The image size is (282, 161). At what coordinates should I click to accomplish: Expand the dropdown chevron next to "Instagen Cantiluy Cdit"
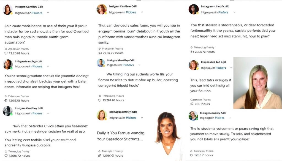[x=48, y=13]
